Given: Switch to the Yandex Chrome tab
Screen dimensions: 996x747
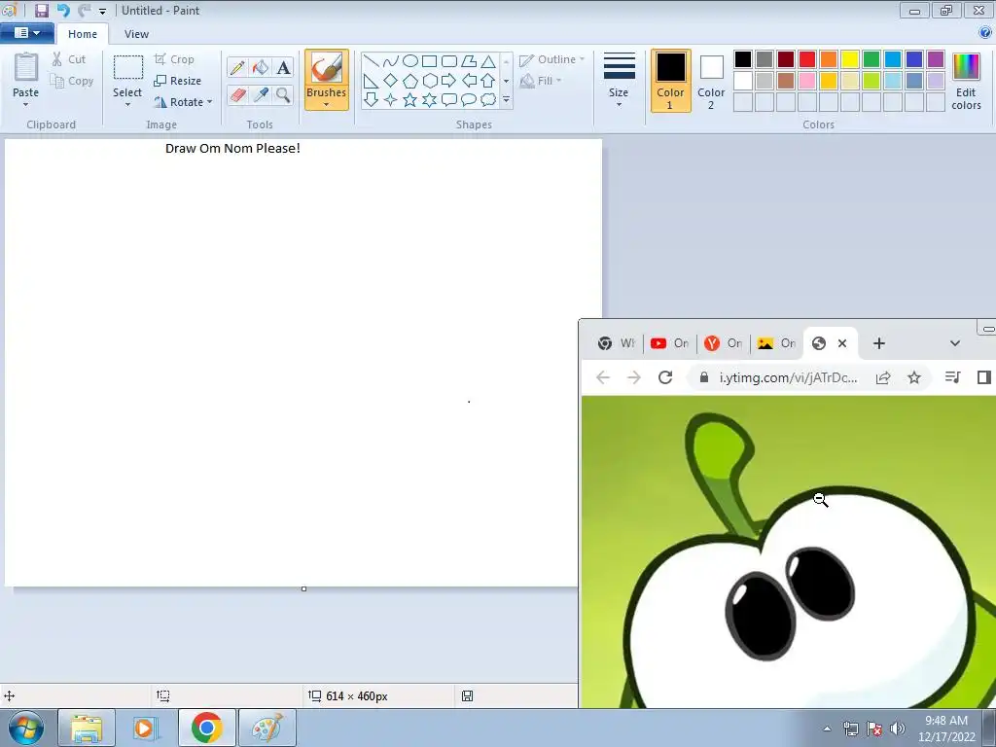Looking at the screenshot, I should coord(723,343).
